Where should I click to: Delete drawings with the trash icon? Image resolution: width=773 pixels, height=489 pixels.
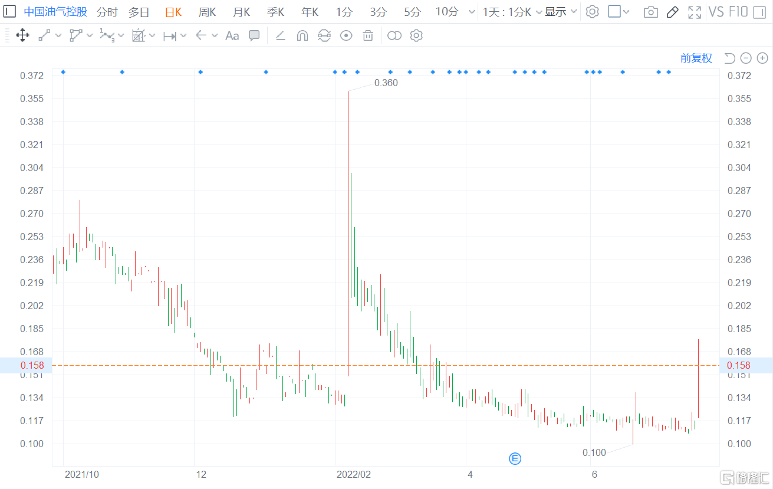pyautogui.click(x=368, y=35)
